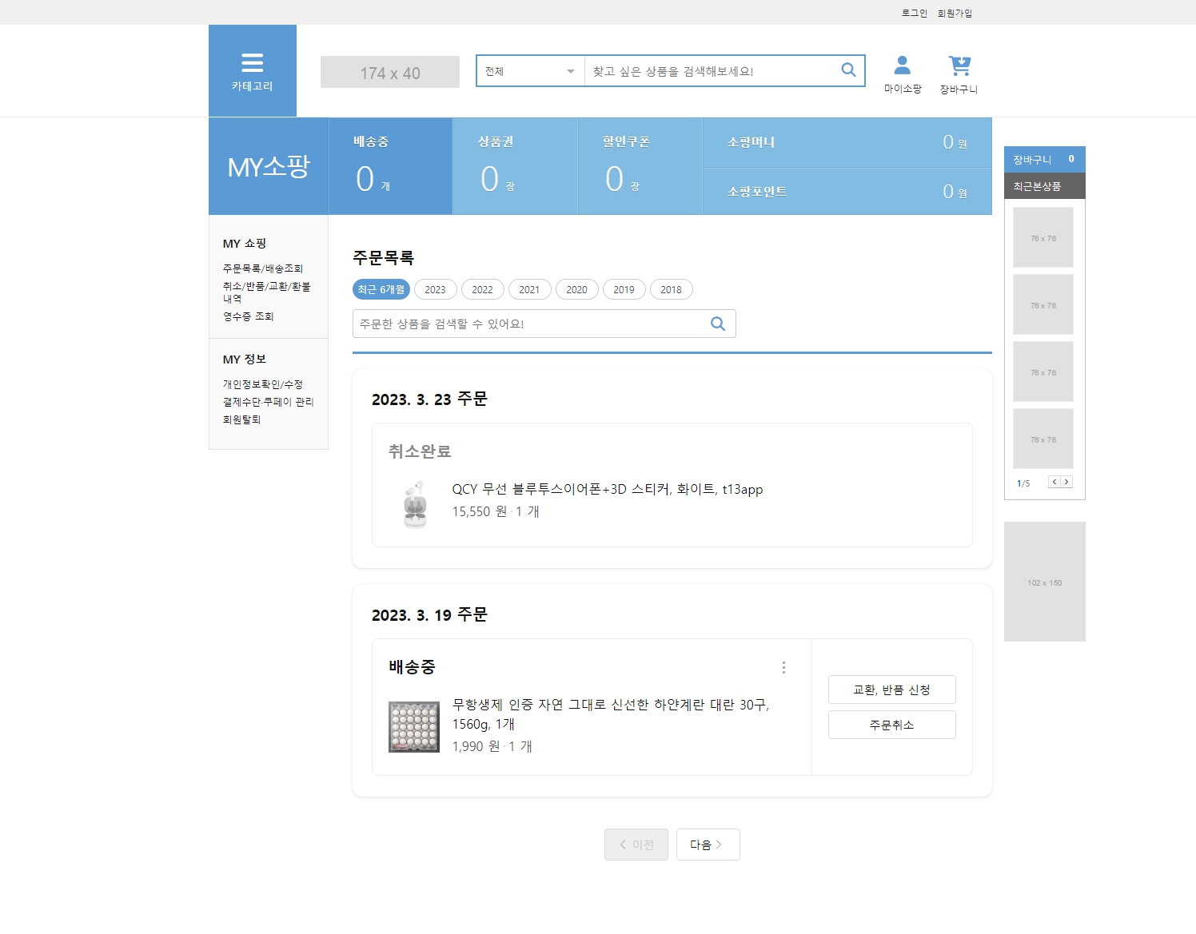The image size is (1196, 934).
Task: Click the 교환, 반품 신청 button
Action: point(892,690)
